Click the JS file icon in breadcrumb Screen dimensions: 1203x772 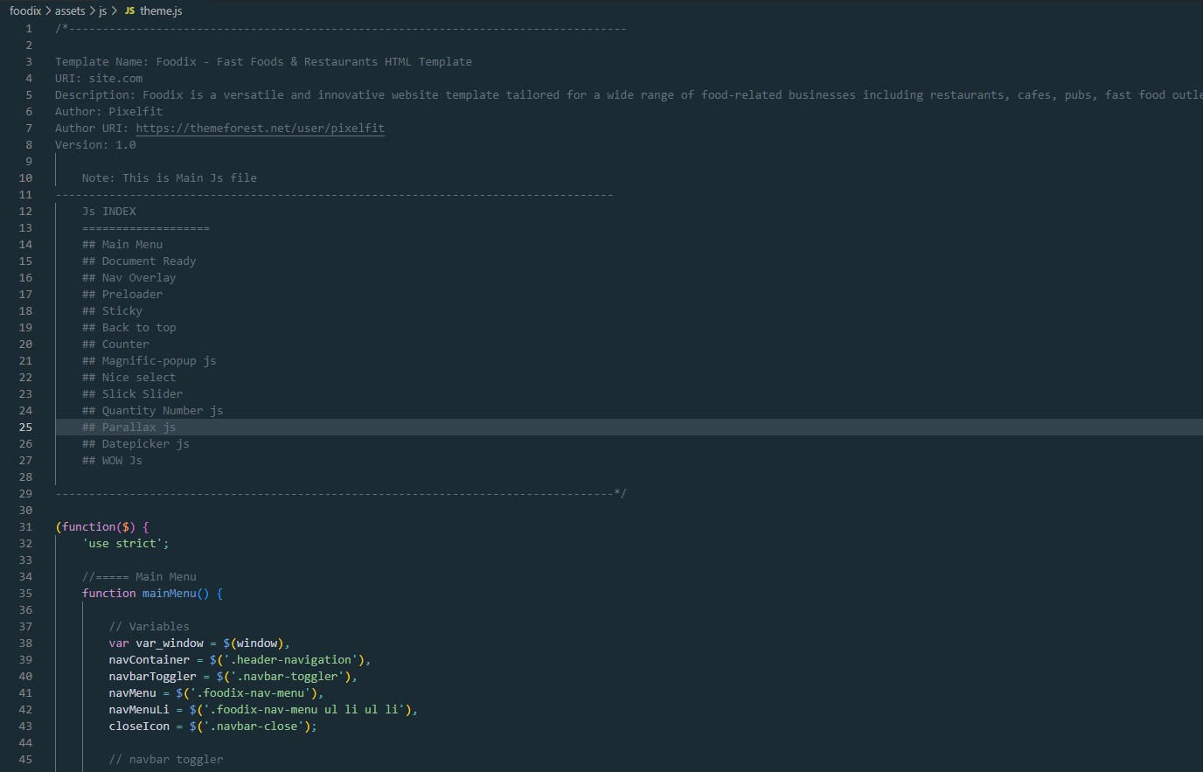[x=129, y=11]
